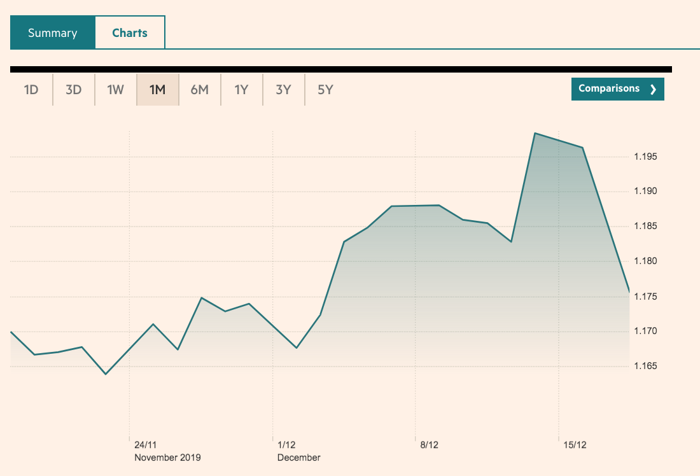Click the 1.170 price axis label

click(647, 332)
